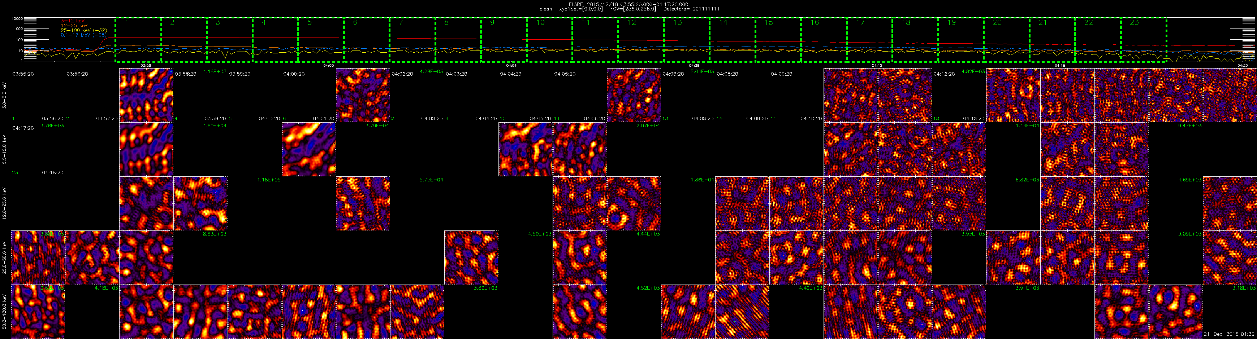Screen dimensions: 1257x339
Task: Click the 3.0-6.0 keV row label
Action: tap(4, 95)
